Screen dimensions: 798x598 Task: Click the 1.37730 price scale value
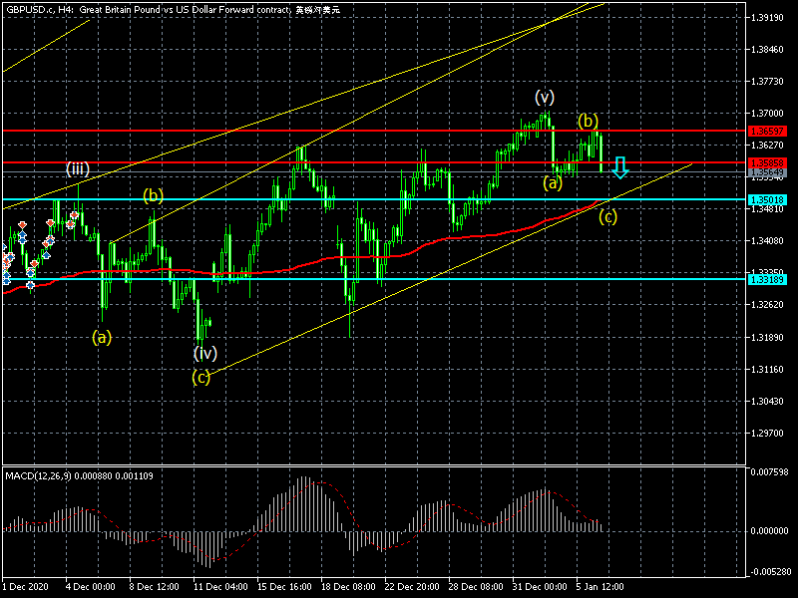tap(767, 82)
